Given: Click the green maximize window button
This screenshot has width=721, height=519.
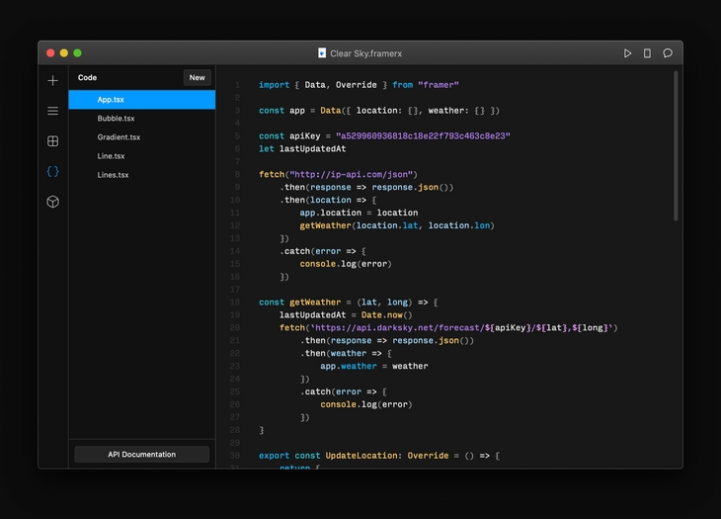Looking at the screenshot, I should pyautogui.click(x=78, y=53).
